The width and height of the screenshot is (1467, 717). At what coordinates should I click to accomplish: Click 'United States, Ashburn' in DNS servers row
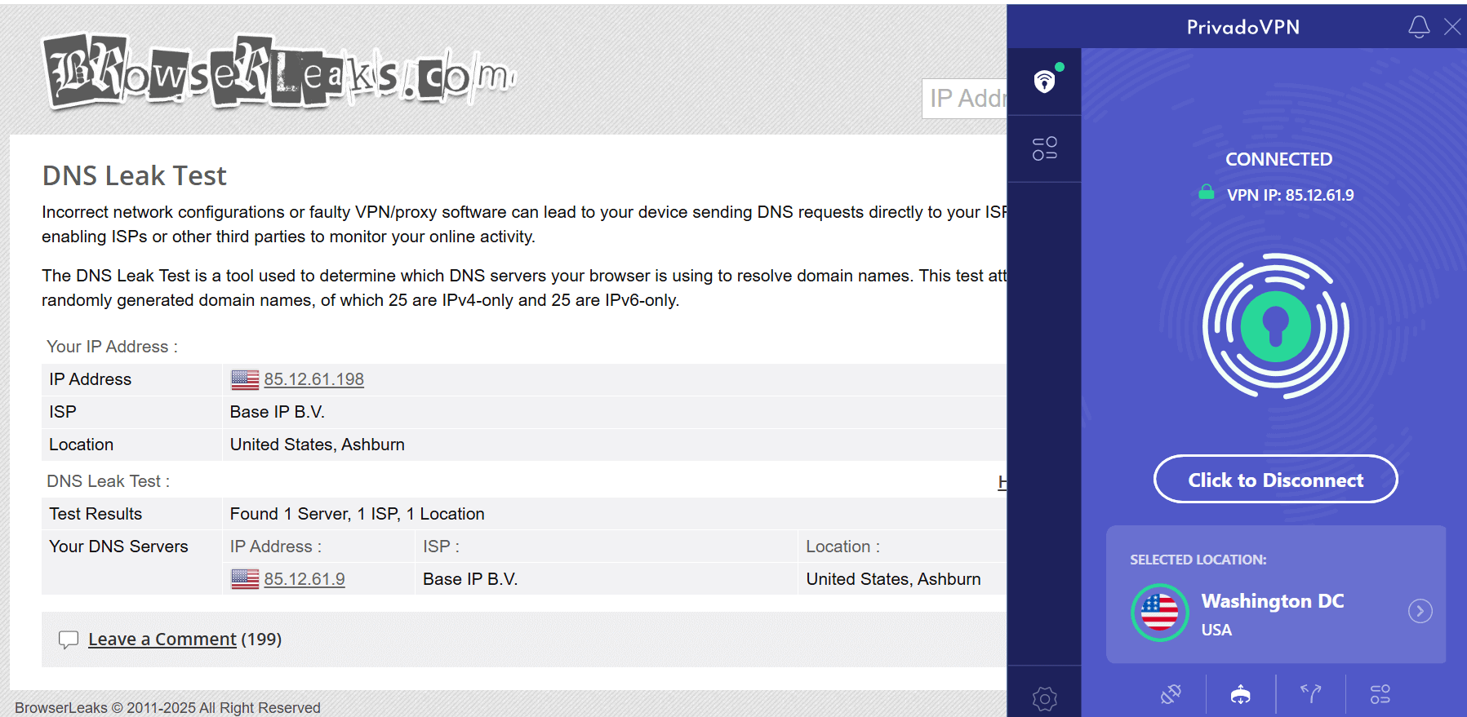pos(893,579)
